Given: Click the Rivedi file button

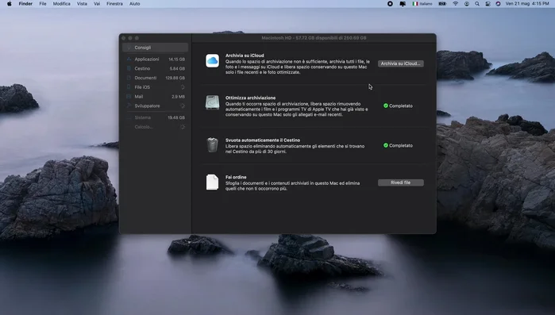Looking at the screenshot, I should click(401, 182).
